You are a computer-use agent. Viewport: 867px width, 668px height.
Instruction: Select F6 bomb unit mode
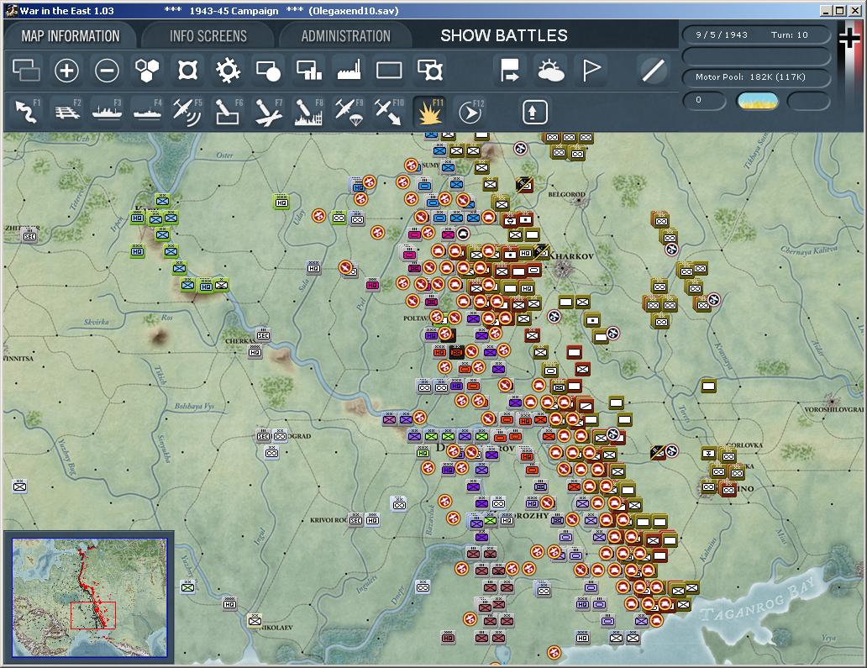click(228, 111)
